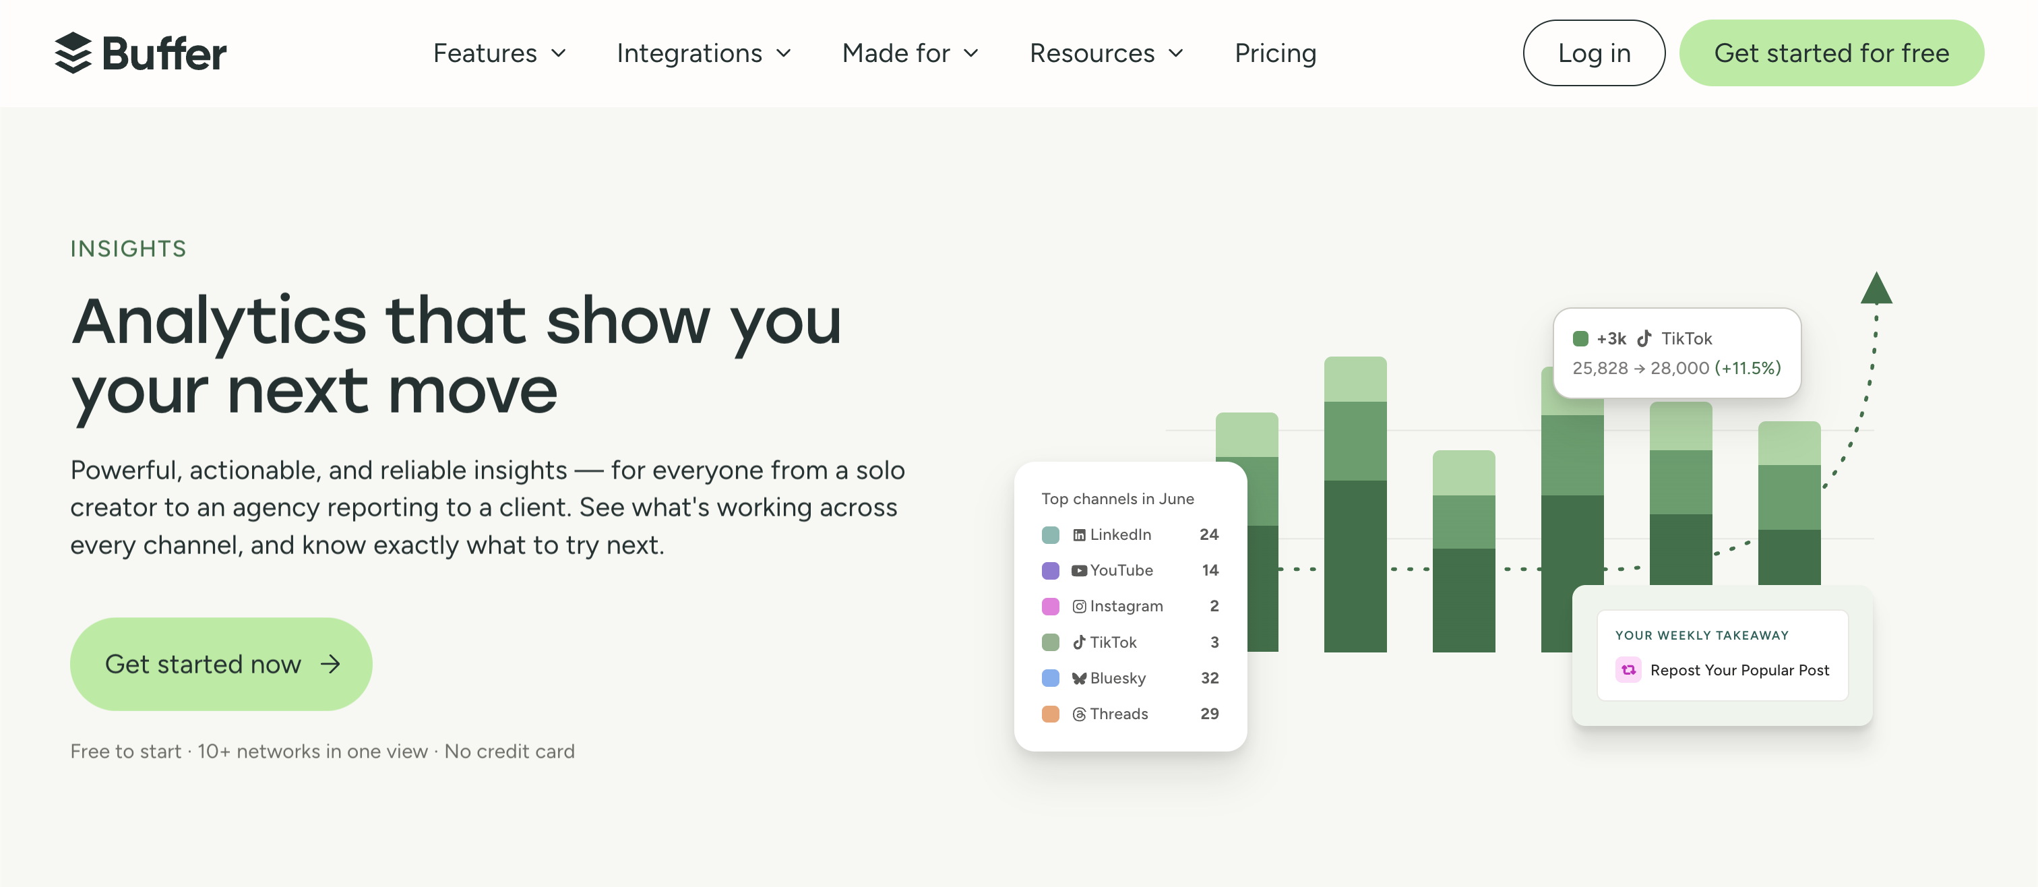Click the Threads icon in channel list
This screenshot has width=2038, height=887.
coord(1079,714)
